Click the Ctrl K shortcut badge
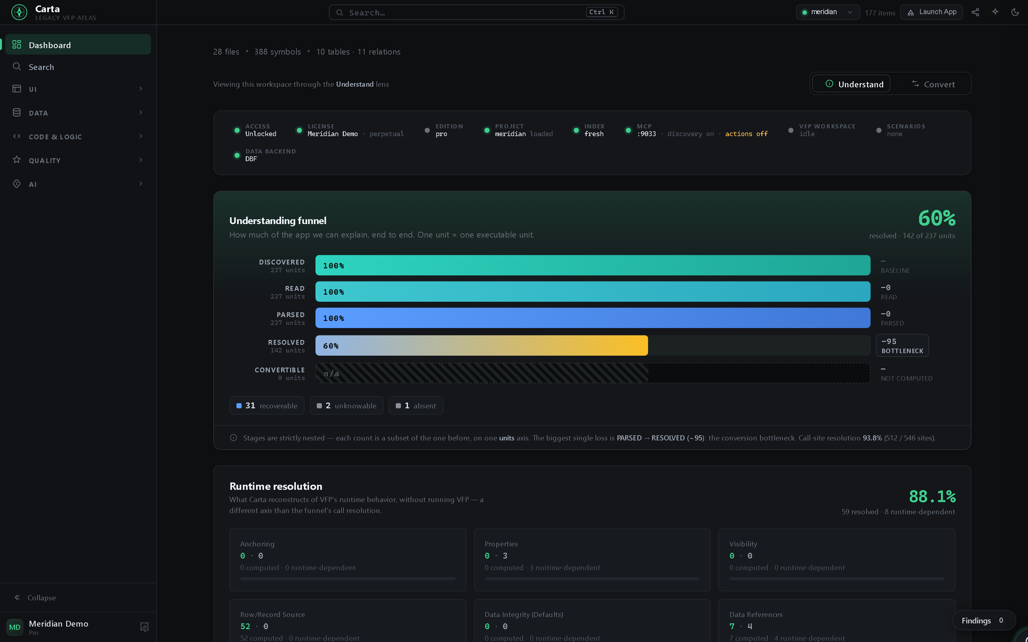This screenshot has height=642, width=1028. coord(601,12)
